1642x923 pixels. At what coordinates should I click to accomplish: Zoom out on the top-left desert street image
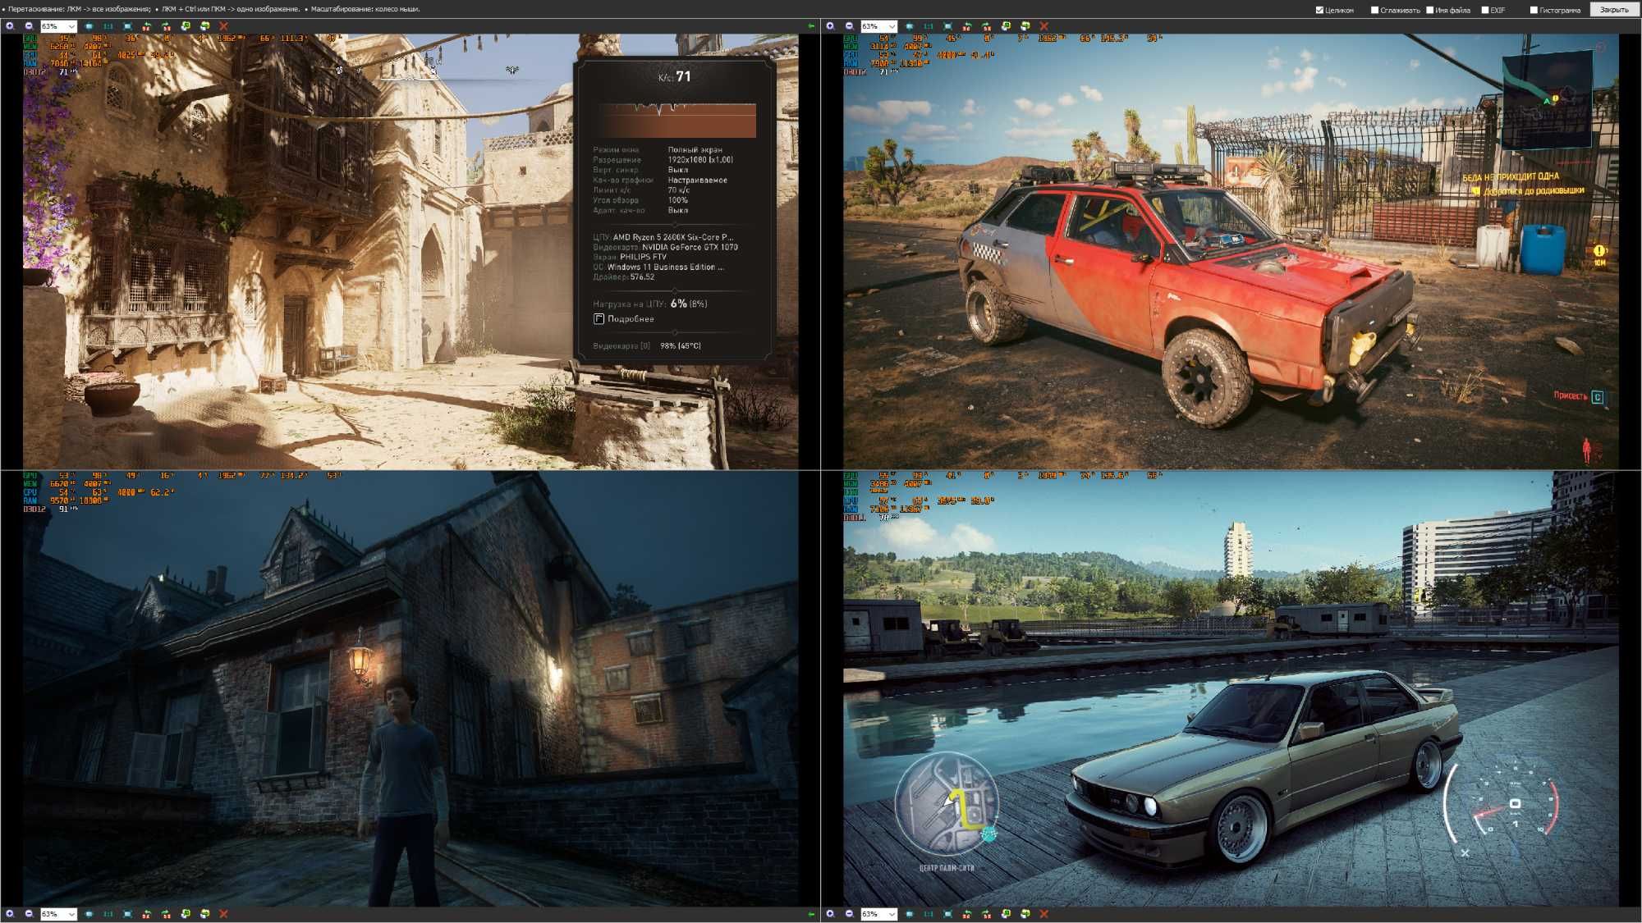point(29,26)
